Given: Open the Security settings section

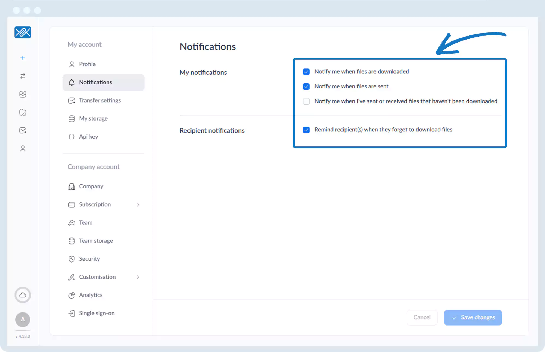Looking at the screenshot, I should tap(89, 259).
